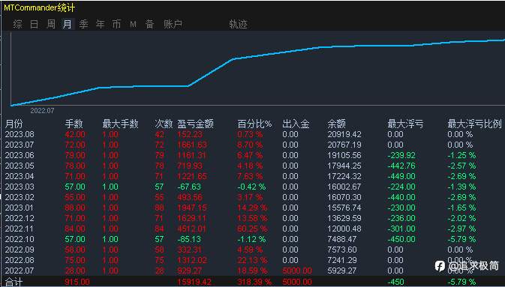Click the 出入金 column header

pyautogui.click(x=296, y=124)
